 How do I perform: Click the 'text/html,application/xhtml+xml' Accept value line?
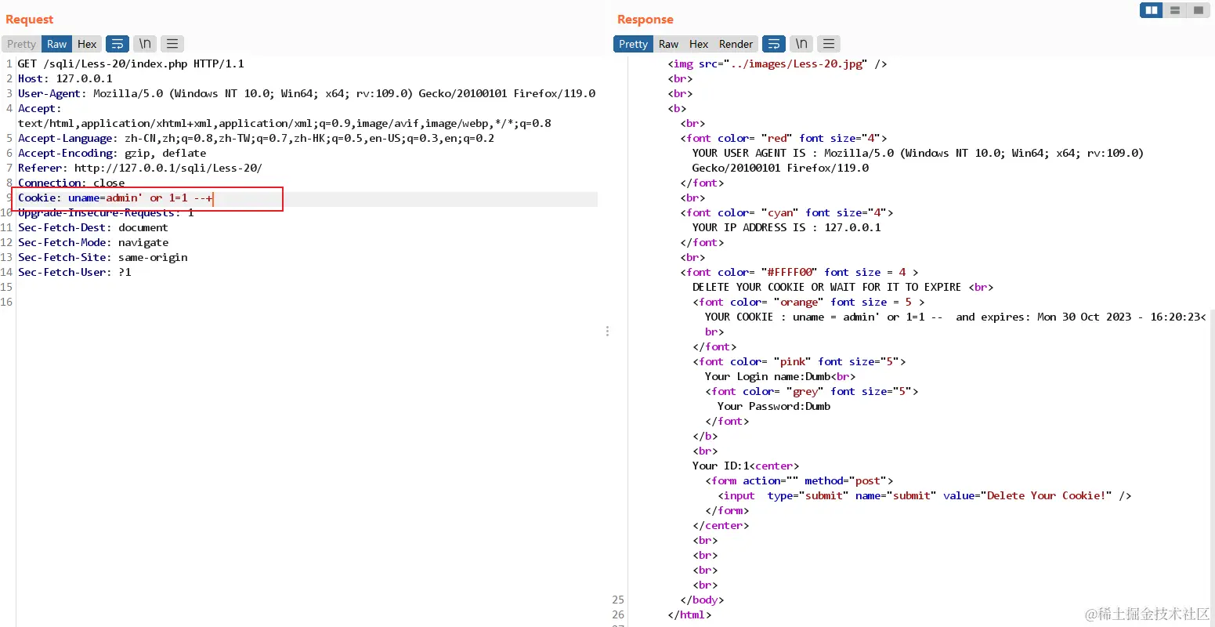click(x=284, y=123)
